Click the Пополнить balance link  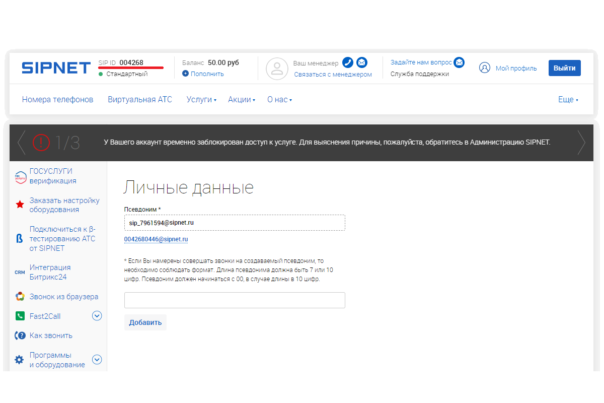tap(207, 74)
